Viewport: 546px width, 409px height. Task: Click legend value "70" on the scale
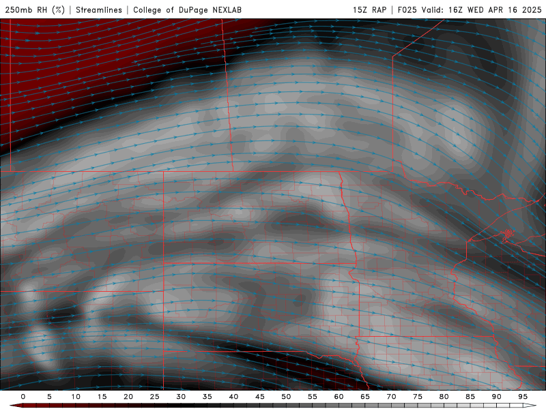pyautogui.click(x=391, y=397)
